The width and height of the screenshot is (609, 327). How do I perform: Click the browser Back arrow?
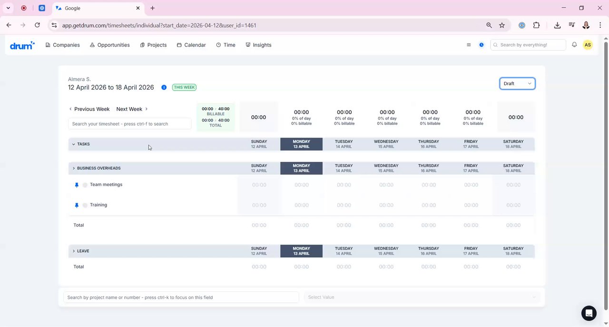pos(9,25)
